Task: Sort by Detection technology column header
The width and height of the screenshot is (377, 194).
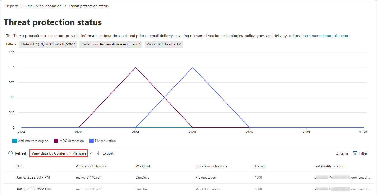Action: 211,166
